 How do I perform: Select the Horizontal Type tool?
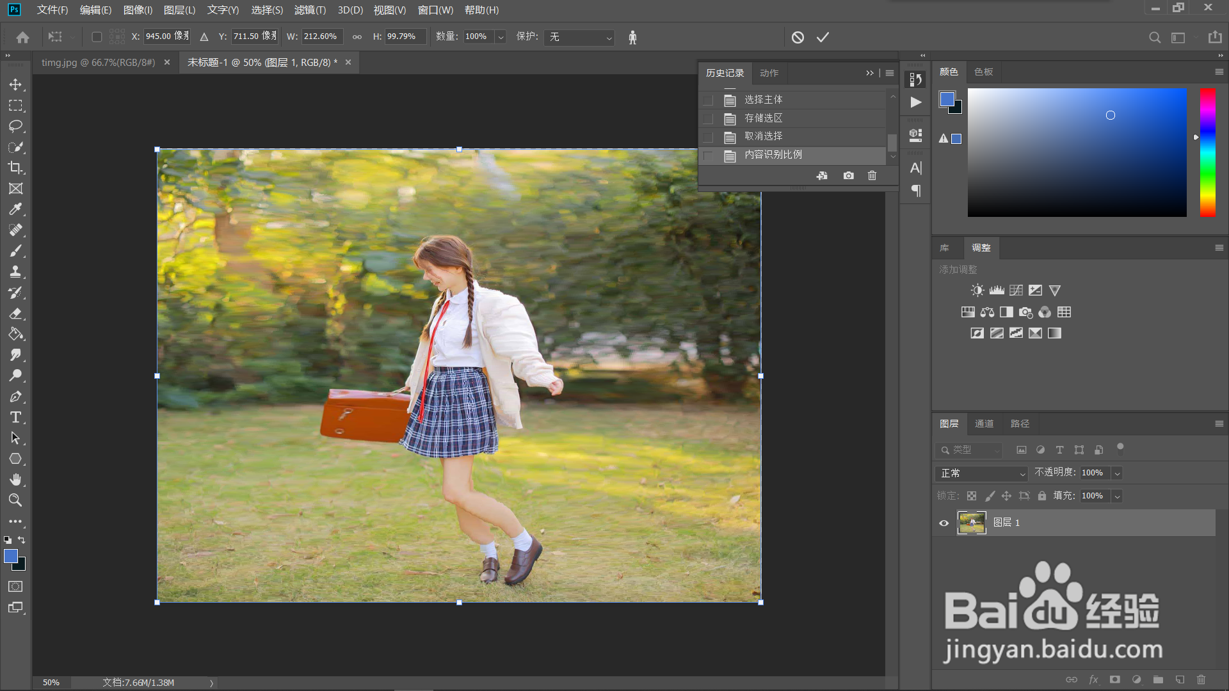click(15, 417)
